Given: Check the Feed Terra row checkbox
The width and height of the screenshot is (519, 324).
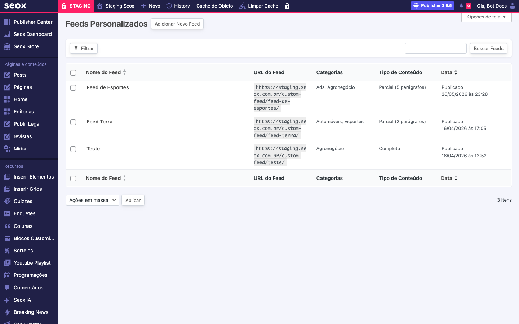Looking at the screenshot, I should [x=73, y=122].
